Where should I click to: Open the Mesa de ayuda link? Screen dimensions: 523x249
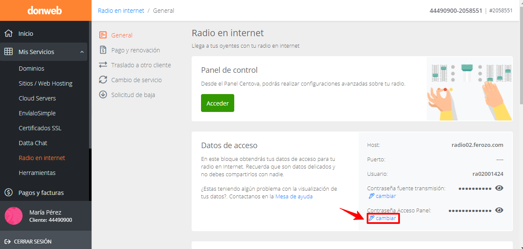[x=294, y=197]
